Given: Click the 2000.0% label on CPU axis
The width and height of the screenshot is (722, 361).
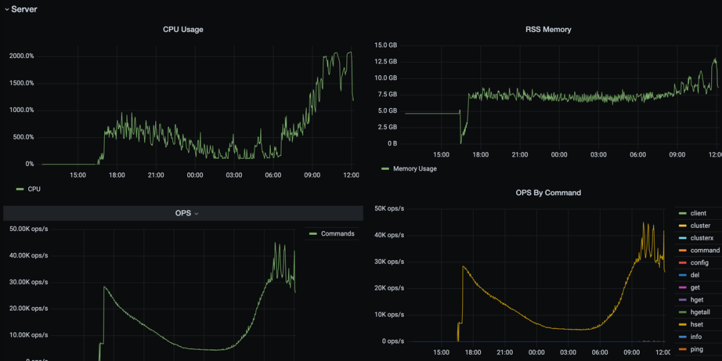Looking at the screenshot, I should (x=21, y=56).
